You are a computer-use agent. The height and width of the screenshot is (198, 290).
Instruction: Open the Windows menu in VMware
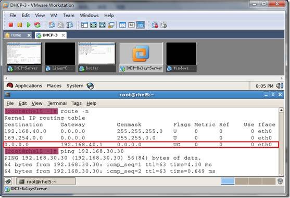(89, 15)
